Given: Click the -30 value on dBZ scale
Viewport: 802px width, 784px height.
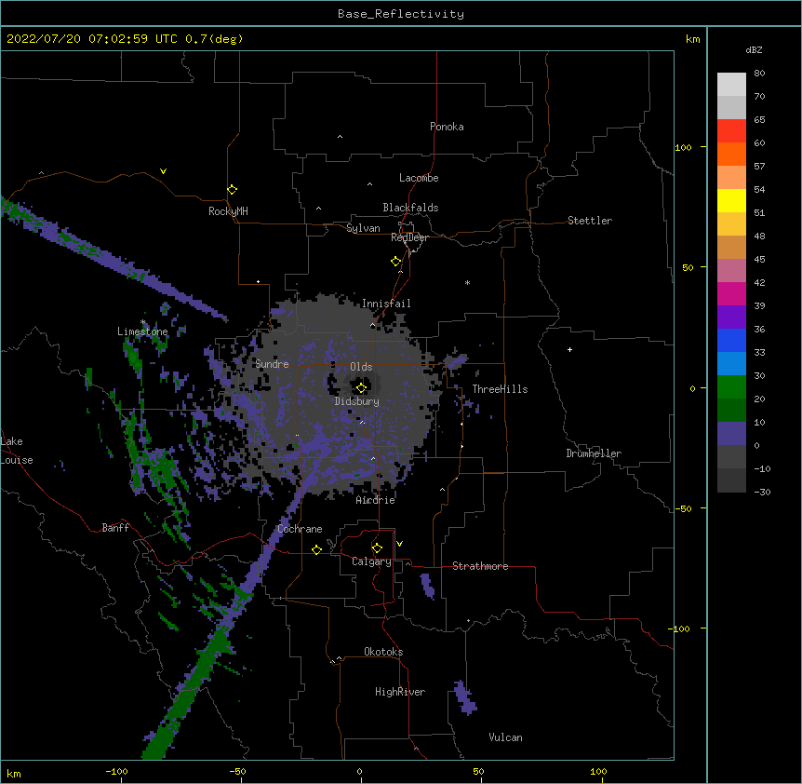Looking at the screenshot, I should [762, 492].
